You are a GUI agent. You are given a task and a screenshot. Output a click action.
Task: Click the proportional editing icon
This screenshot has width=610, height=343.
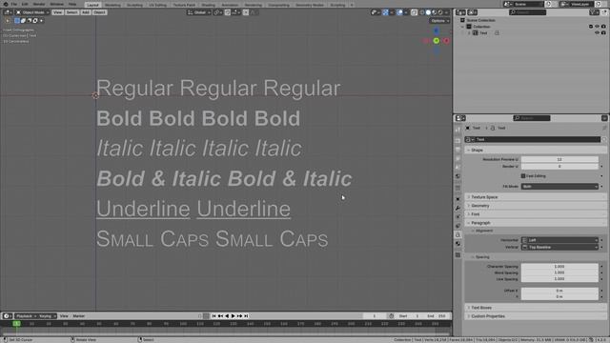click(x=246, y=12)
